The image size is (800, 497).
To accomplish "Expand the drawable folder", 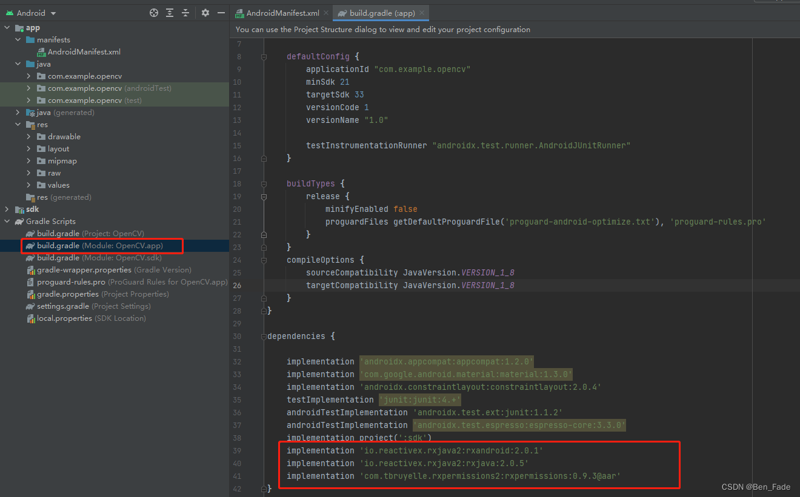I will (27, 136).
